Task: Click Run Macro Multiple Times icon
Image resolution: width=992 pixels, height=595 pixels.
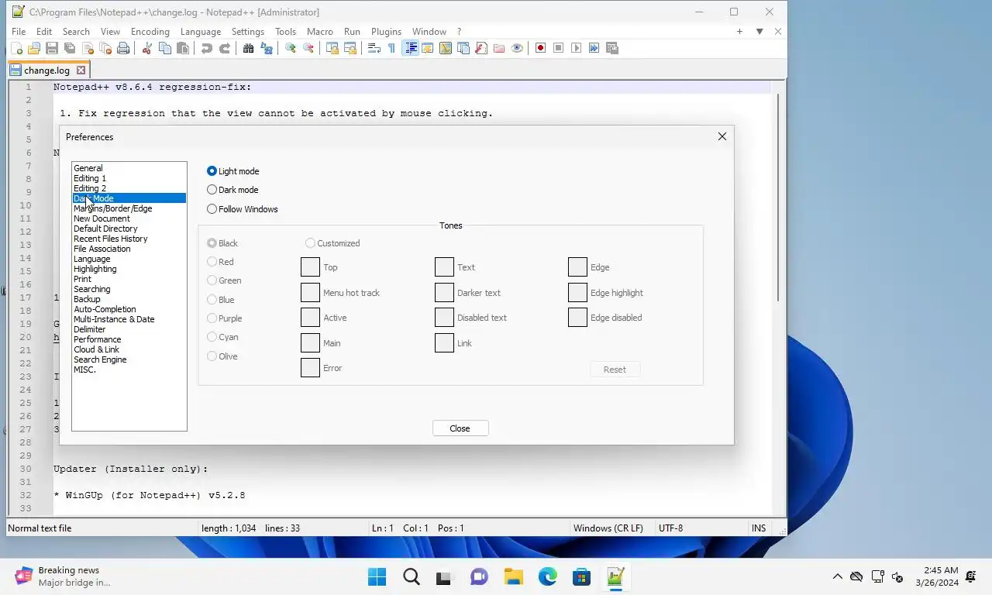Action: point(594,48)
